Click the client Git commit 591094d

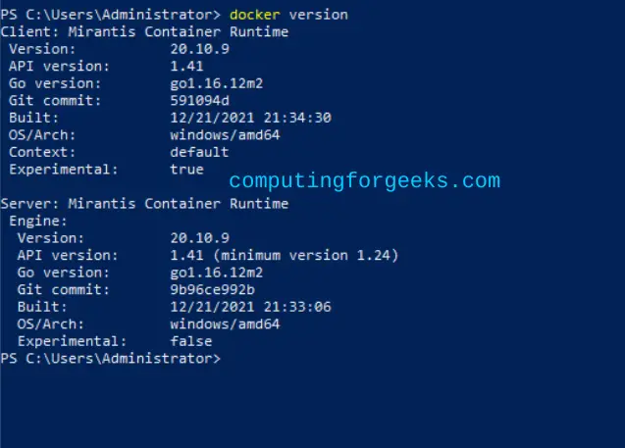[200, 100]
